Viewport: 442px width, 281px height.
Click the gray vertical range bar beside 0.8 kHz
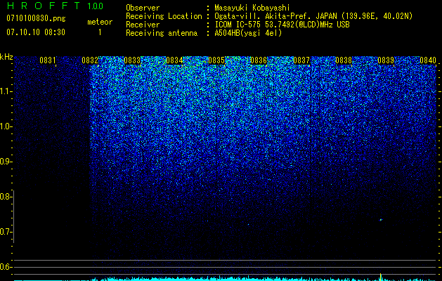[x=14, y=217]
